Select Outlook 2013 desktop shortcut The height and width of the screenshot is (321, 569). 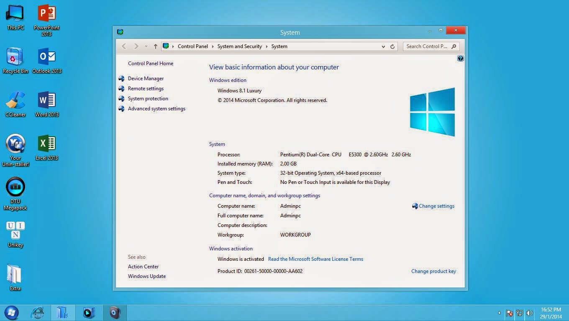pos(46,60)
